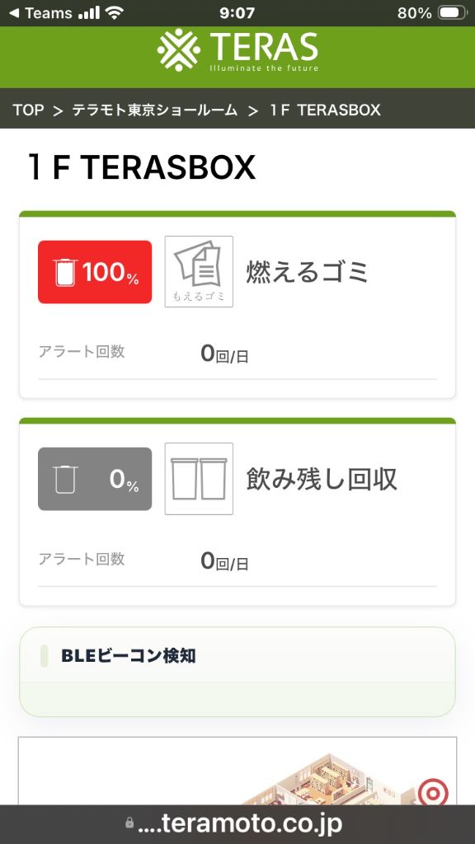The image size is (475, 844).
Task: Tap the TERAS logo in header
Action: pos(237,50)
